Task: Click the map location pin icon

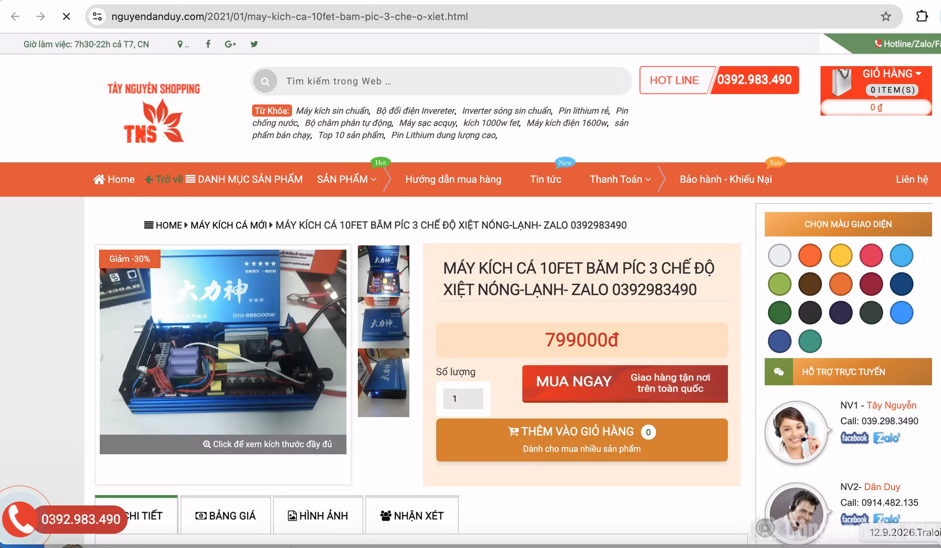Action: (x=180, y=44)
